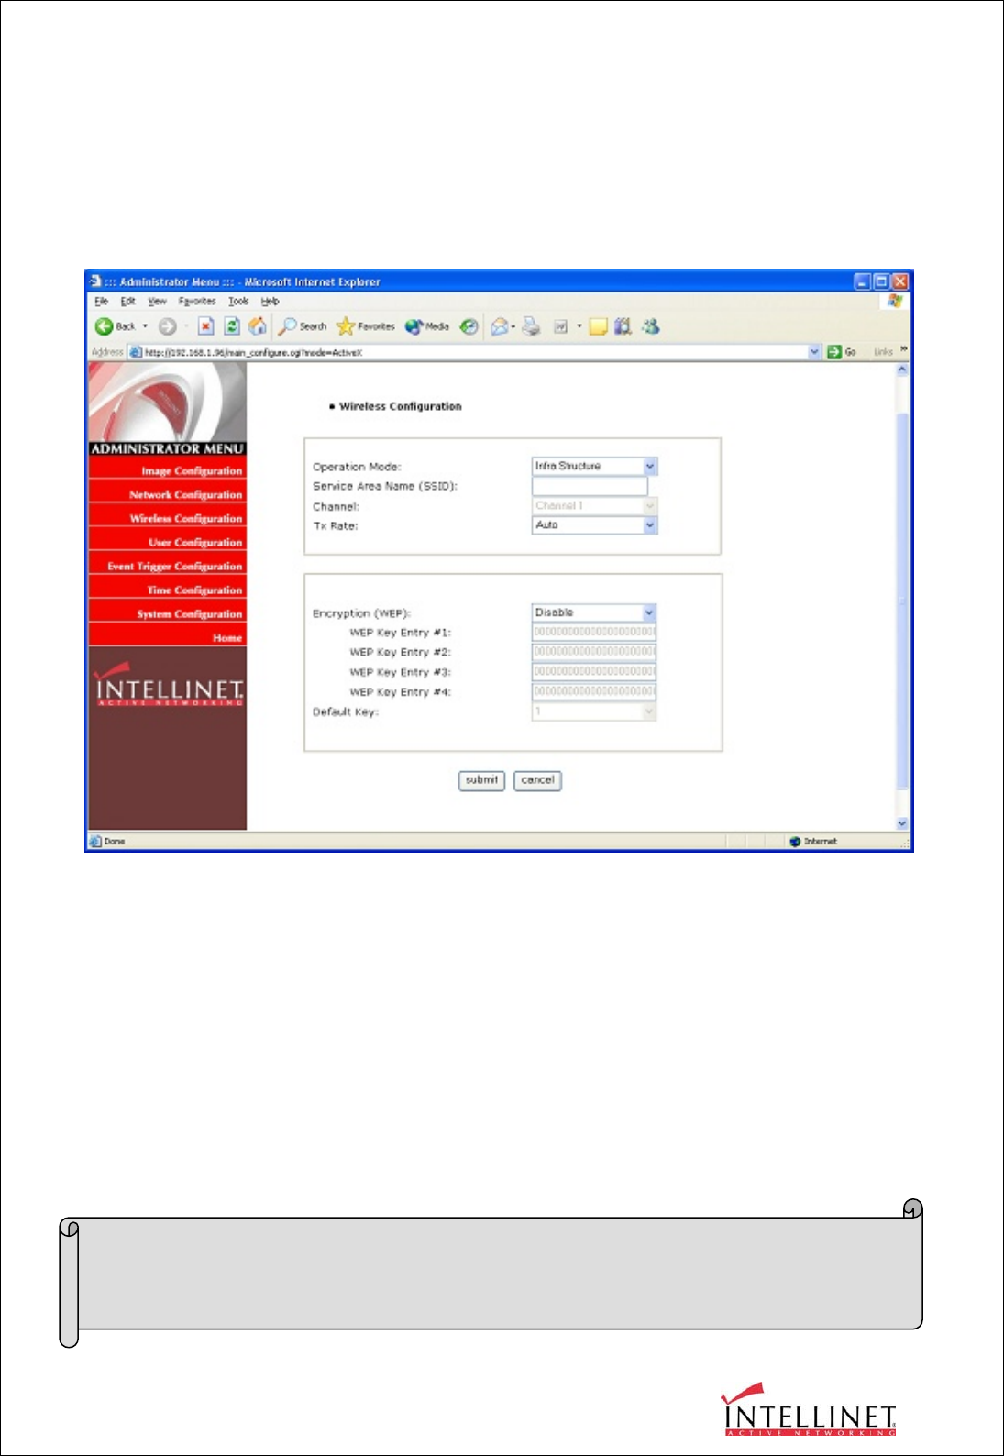Click the Windows flag logo in menu bar
The image size is (1004, 1456).
pos(895,301)
